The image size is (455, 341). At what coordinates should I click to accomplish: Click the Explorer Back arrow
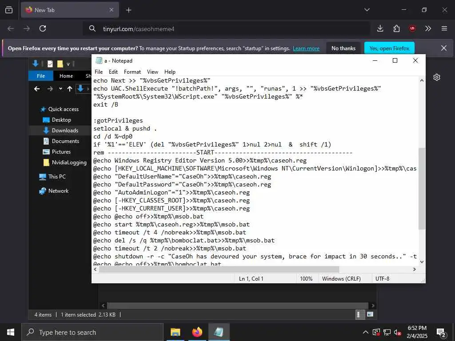click(x=37, y=89)
